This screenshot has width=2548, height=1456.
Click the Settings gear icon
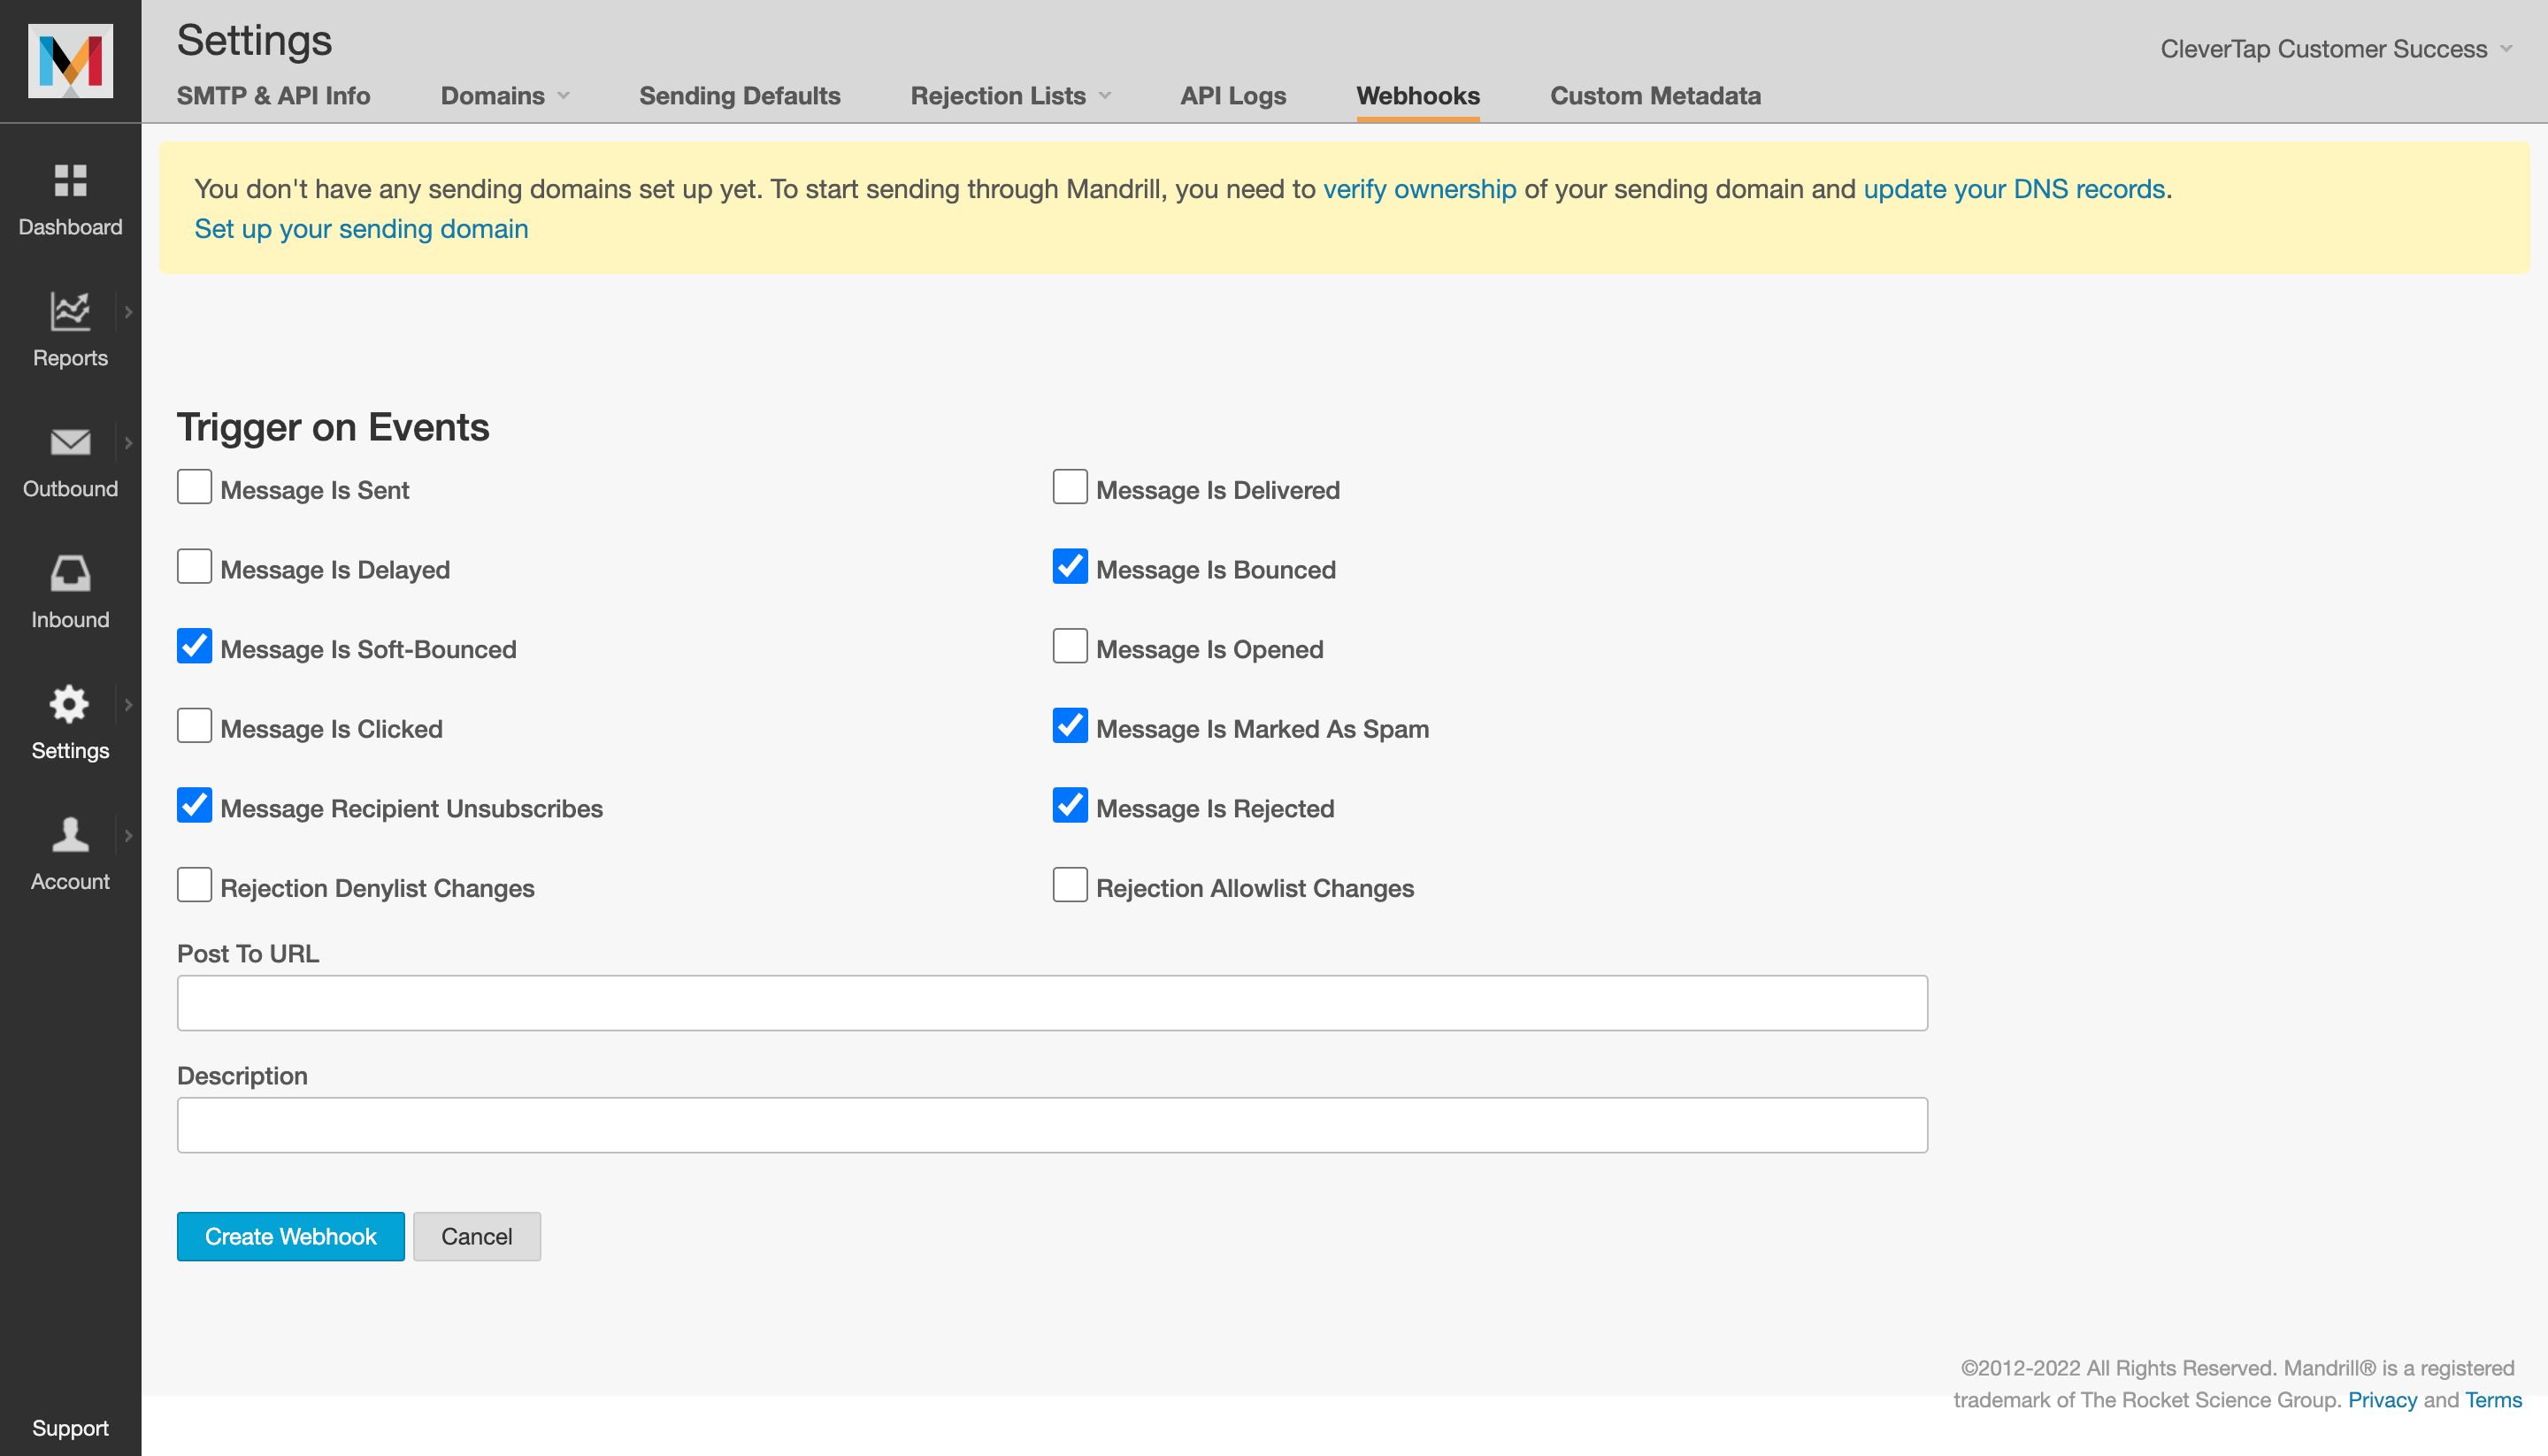click(70, 704)
